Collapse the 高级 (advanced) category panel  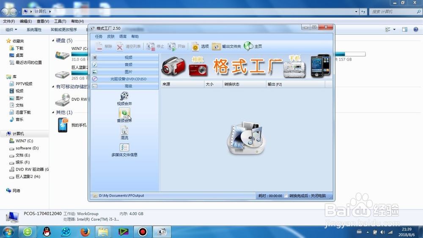125,86
